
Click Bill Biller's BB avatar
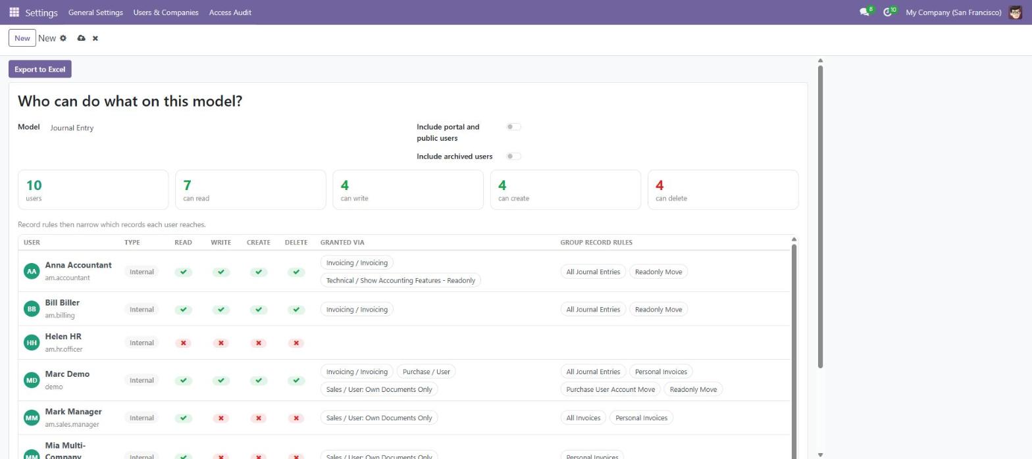[32, 308]
